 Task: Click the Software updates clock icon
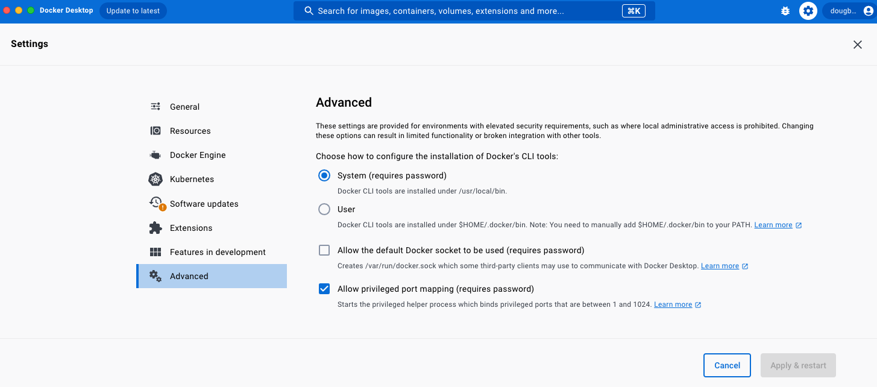pyautogui.click(x=156, y=203)
